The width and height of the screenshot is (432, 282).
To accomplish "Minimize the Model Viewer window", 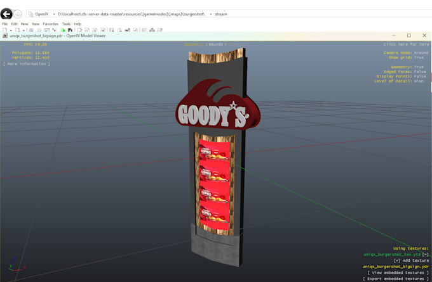I will tap(394, 35).
